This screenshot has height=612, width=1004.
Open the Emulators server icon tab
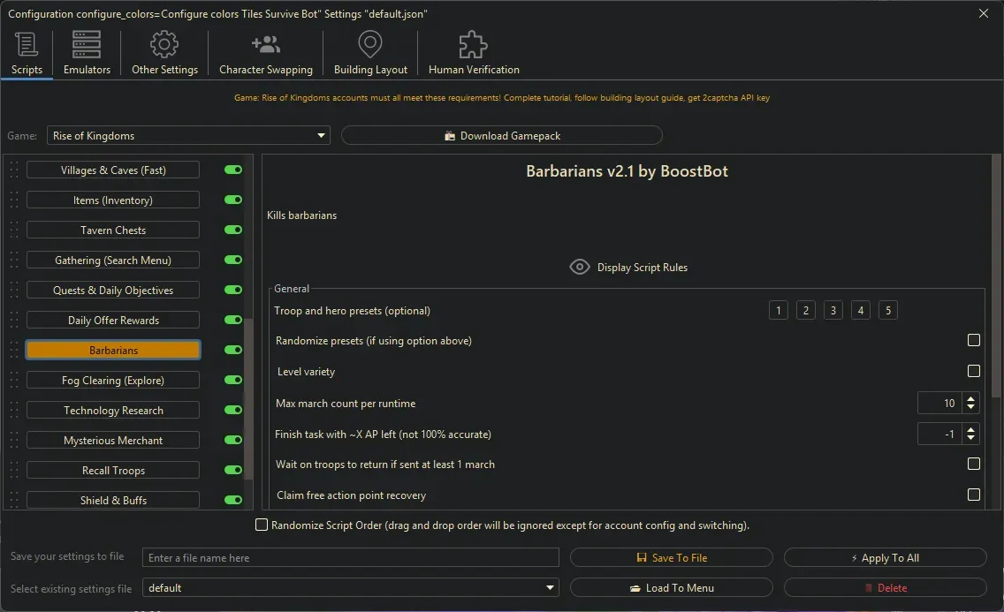(87, 45)
